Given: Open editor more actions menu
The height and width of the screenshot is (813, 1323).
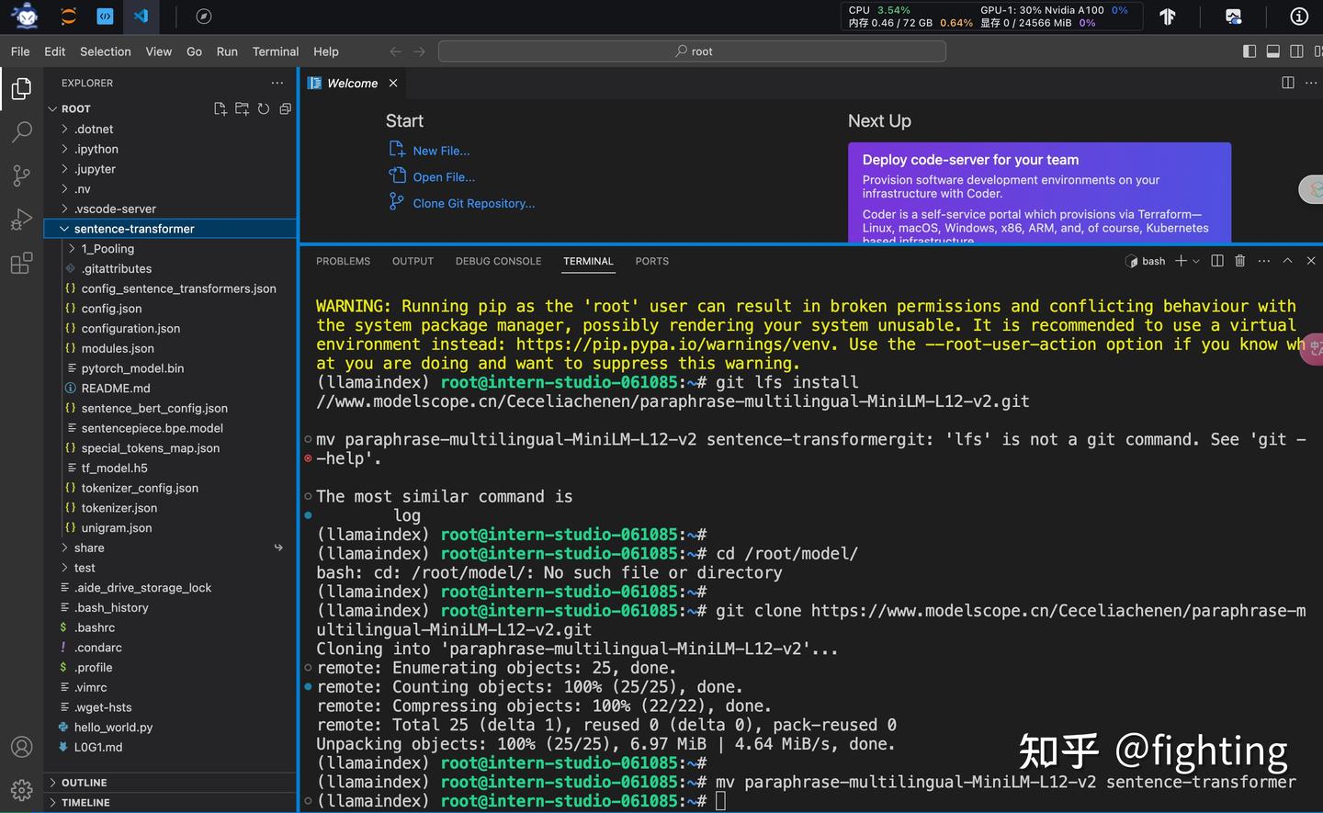Looking at the screenshot, I should click(1311, 83).
